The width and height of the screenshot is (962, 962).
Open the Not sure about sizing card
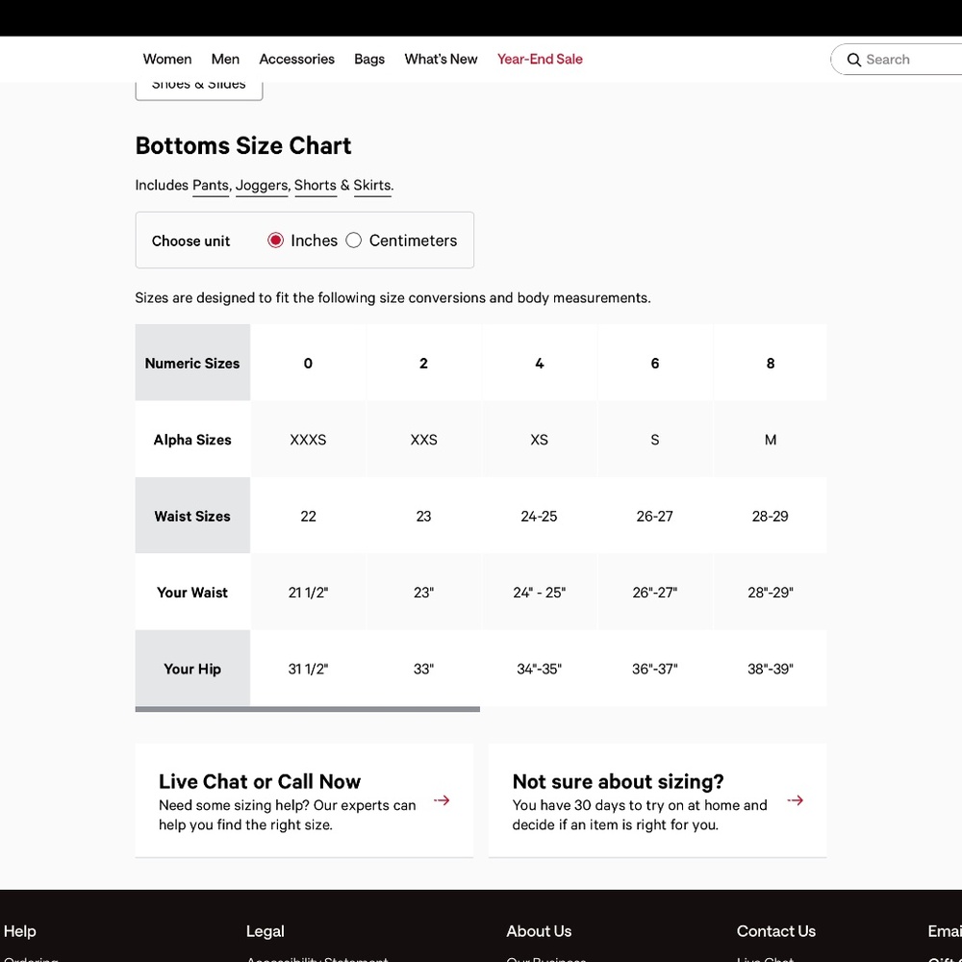658,800
